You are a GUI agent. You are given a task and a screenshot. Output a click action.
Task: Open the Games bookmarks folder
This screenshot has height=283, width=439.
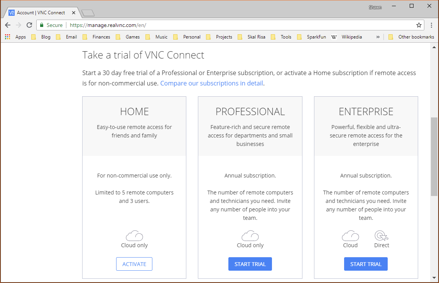tap(128, 37)
